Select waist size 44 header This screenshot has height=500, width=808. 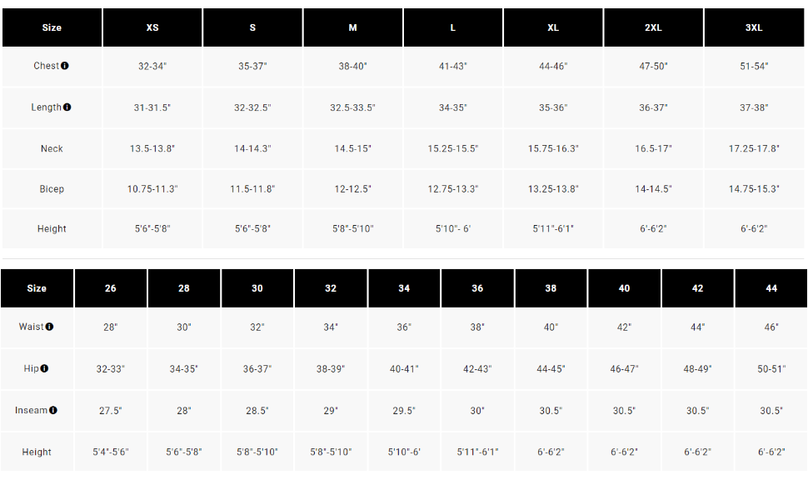(x=771, y=288)
